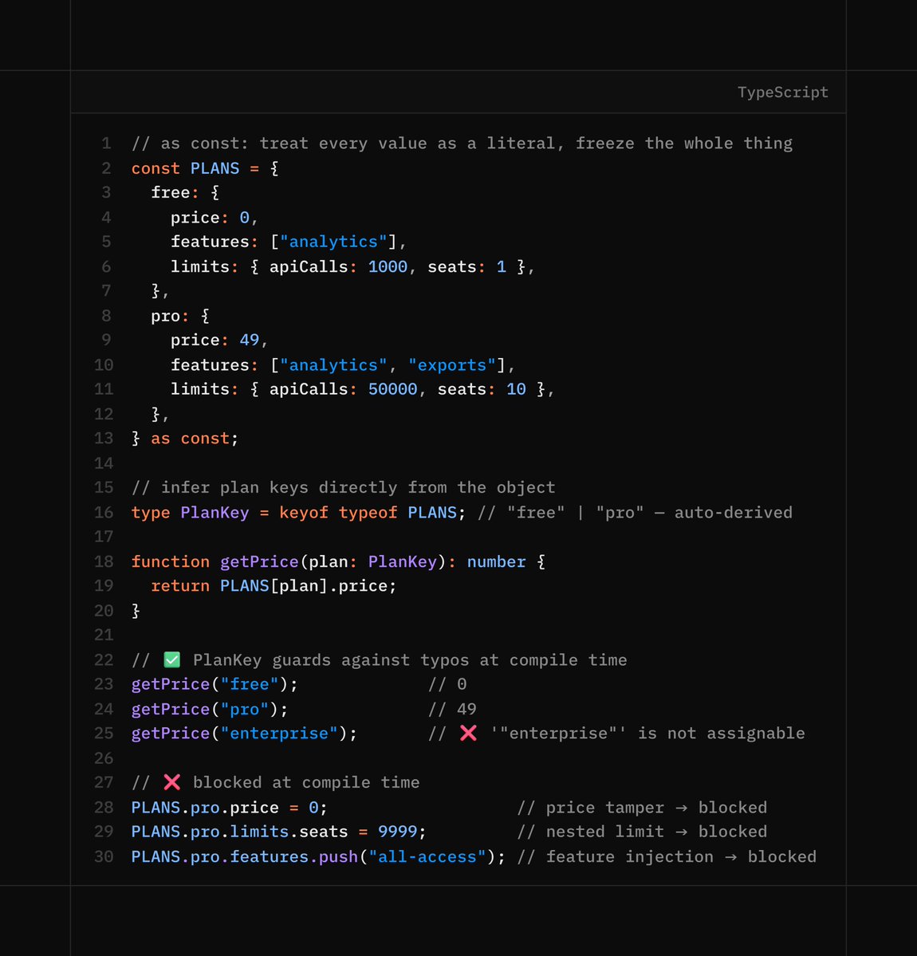
Task: Click line number 30 in the gutter
Action: pos(104,856)
